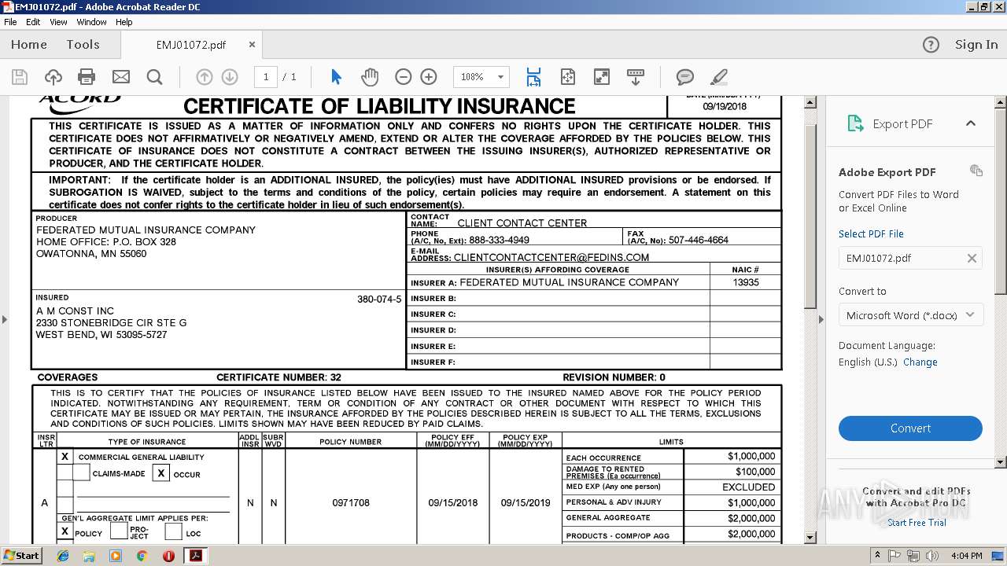Add a sticky note comment

pos(685,76)
